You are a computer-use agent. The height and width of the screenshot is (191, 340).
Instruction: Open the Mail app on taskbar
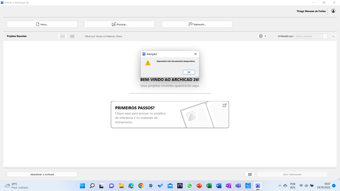tap(170, 186)
